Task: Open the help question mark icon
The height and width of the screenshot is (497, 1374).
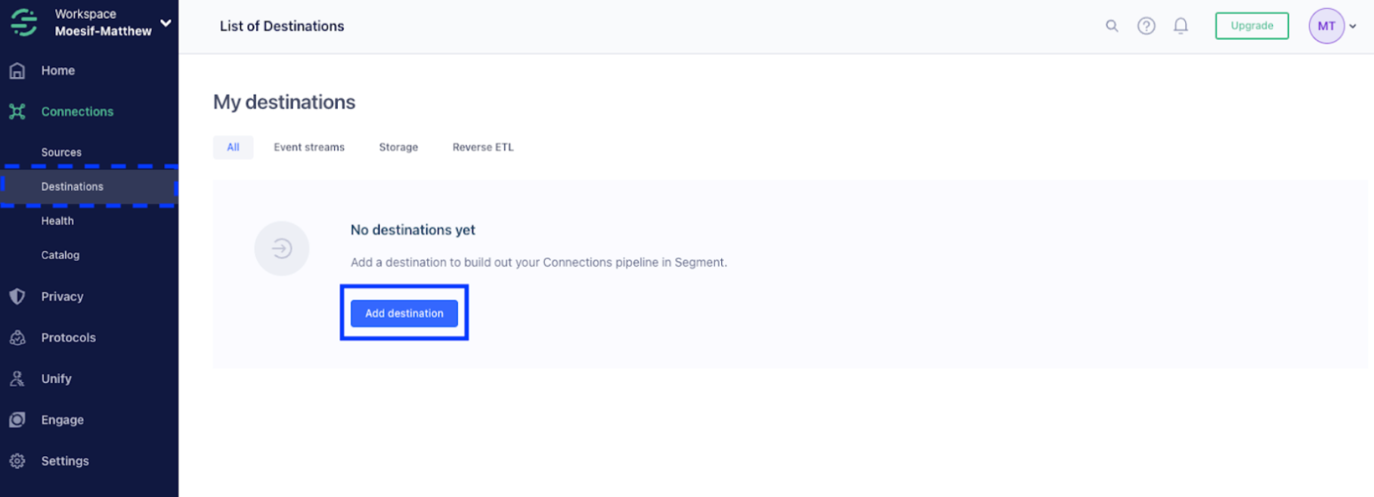Action: tap(1147, 26)
